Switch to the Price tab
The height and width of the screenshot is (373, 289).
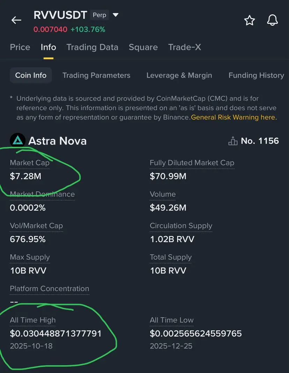[20, 47]
